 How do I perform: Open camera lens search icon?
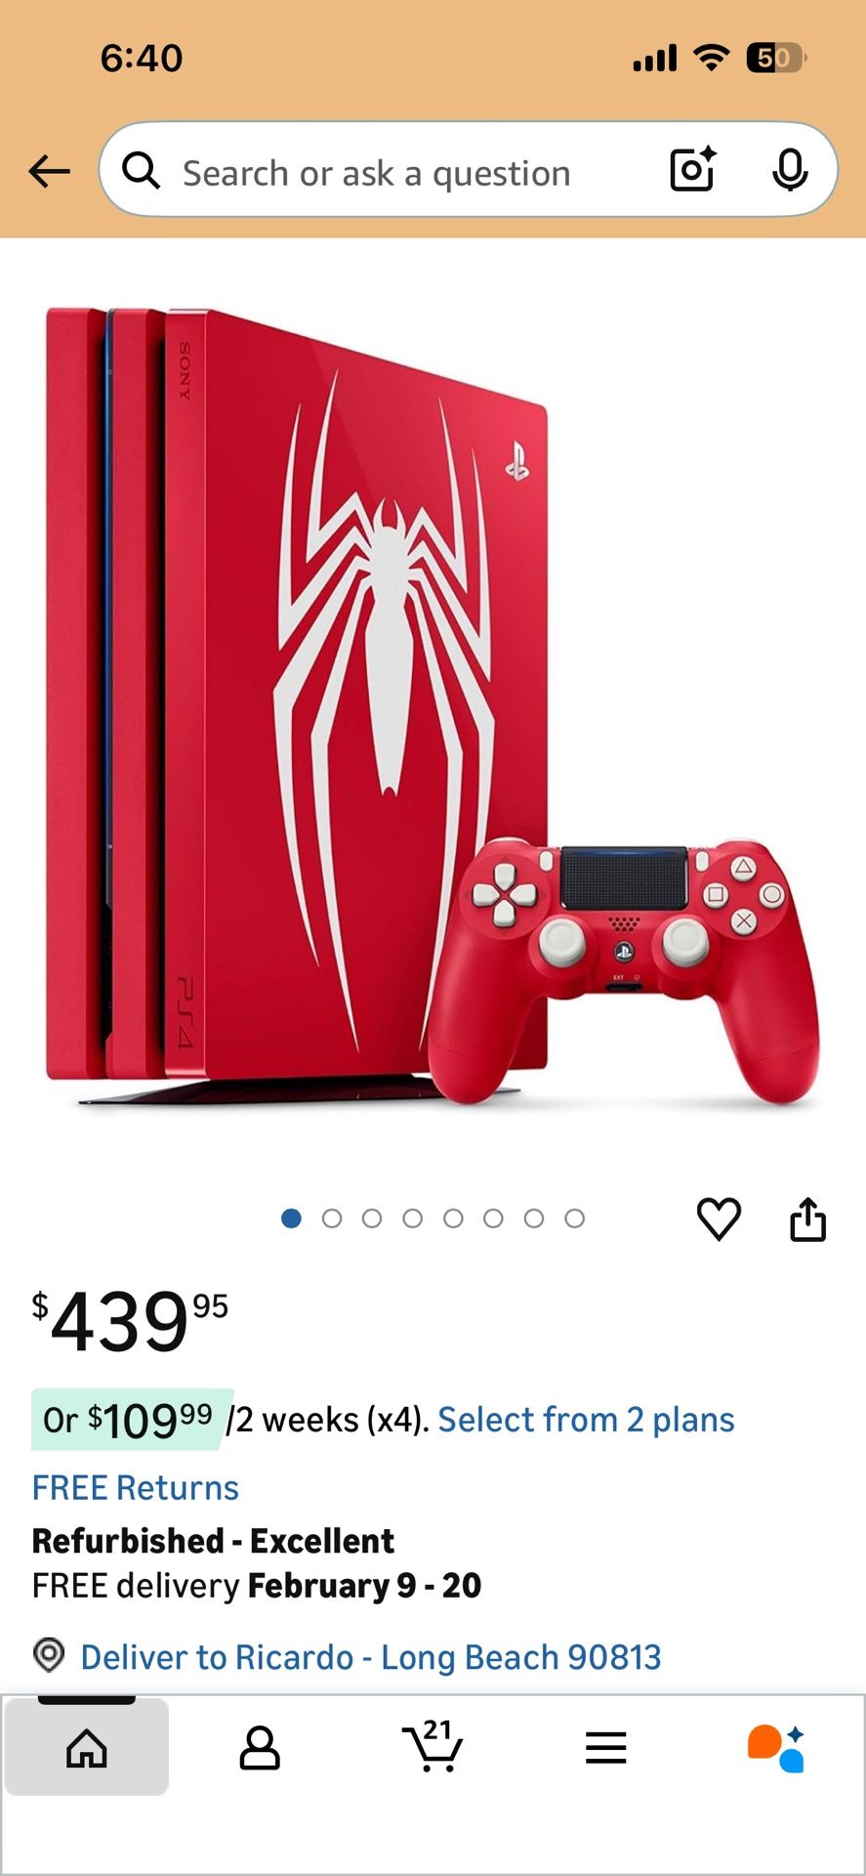tap(693, 169)
